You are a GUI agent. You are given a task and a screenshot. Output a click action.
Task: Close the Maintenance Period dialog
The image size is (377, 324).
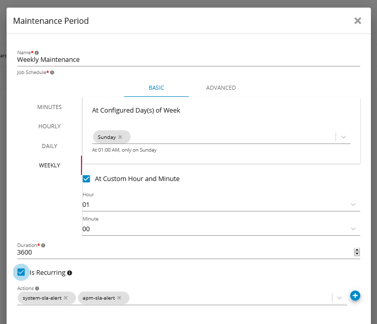click(x=358, y=21)
